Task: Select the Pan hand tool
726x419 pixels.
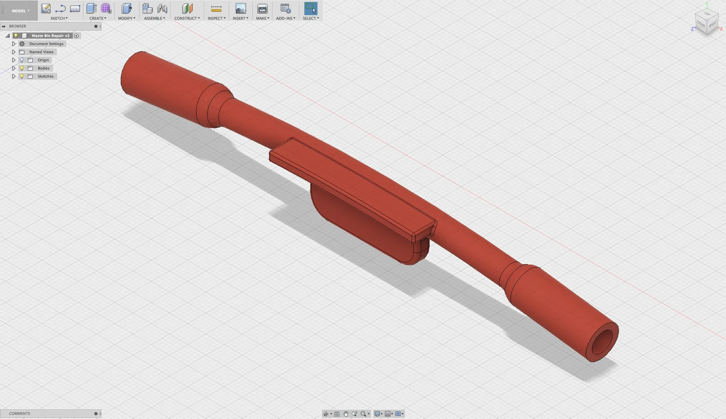Action: [x=346, y=414]
